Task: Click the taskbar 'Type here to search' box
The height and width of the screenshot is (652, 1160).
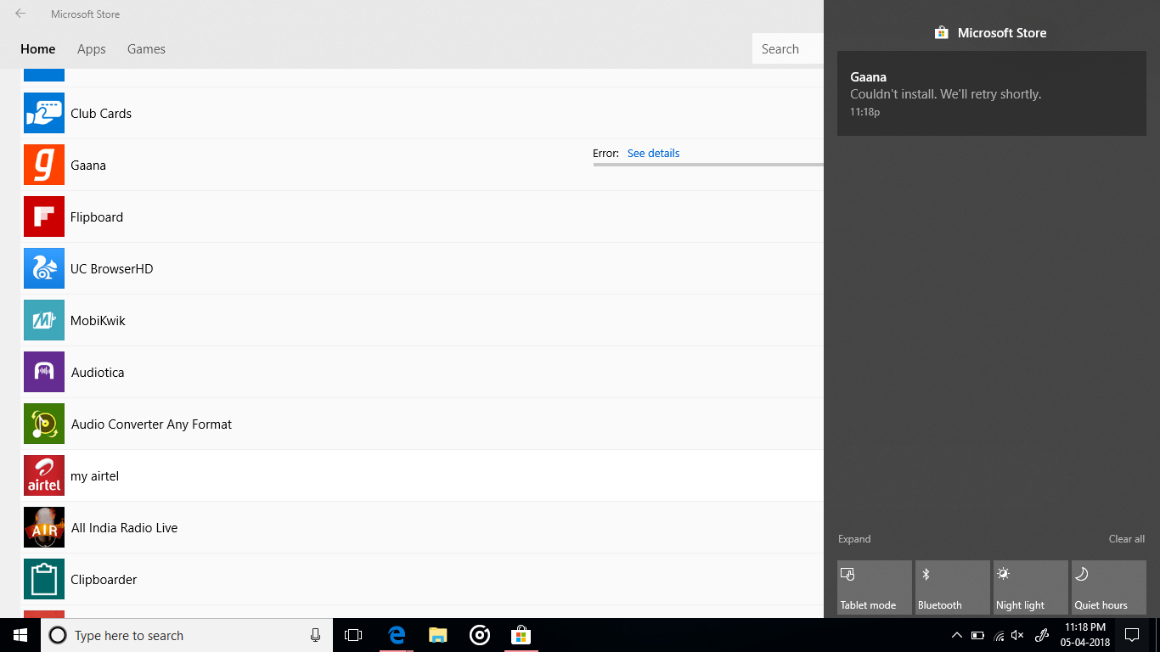Action: click(x=187, y=635)
